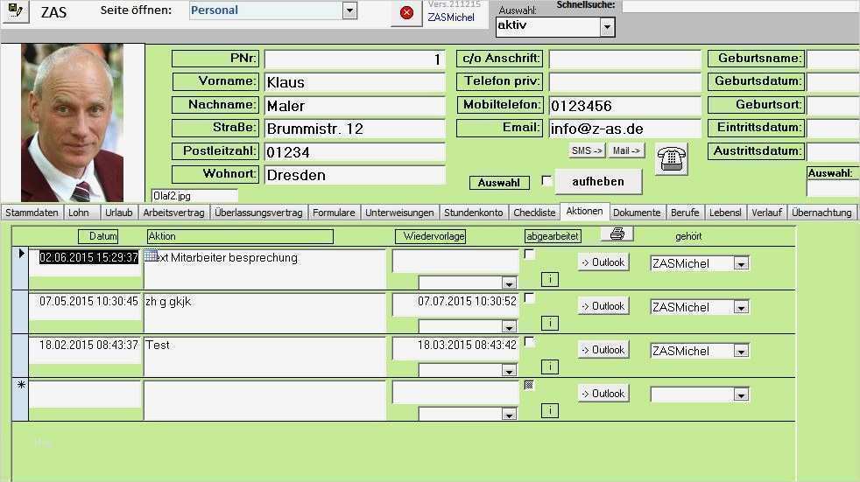Toggle abgearbeitet checkbox for zh g gkjk row

529,298
